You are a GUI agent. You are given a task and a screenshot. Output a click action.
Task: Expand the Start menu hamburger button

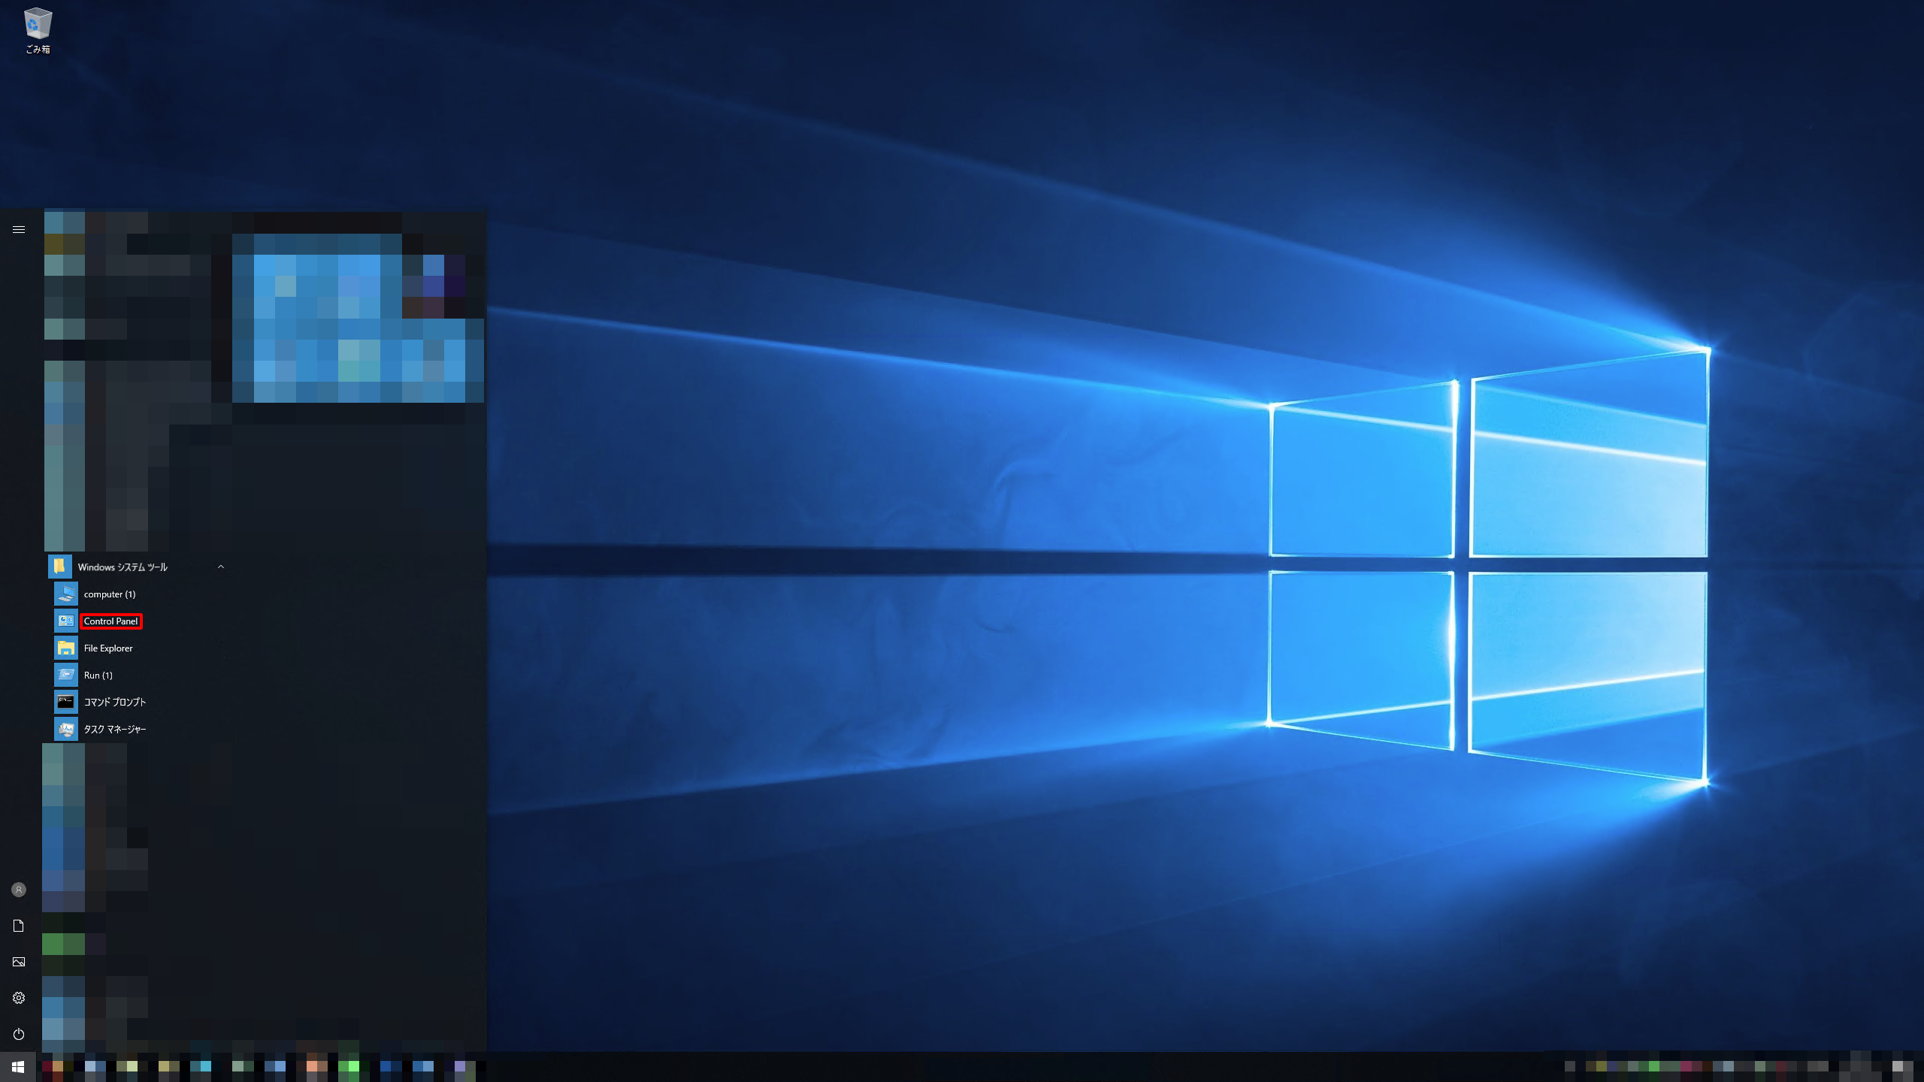pos(19,229)
